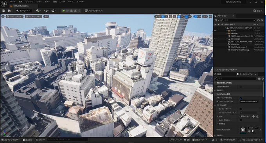Open the Blueprints node-graph toolbar dropdown
Viewport: 266px width, 143px height.
pyautogui.click(x=46, y=11)
